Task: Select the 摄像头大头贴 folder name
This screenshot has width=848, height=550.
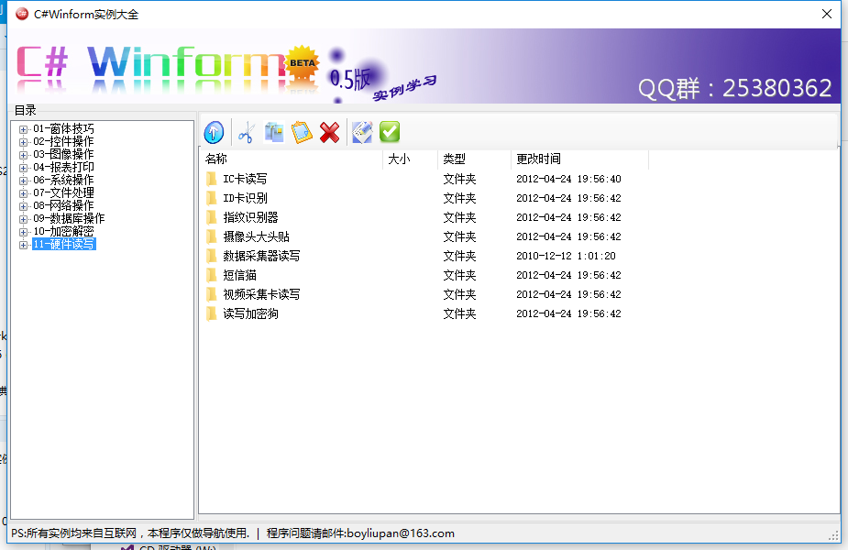Action: point(257,236)
